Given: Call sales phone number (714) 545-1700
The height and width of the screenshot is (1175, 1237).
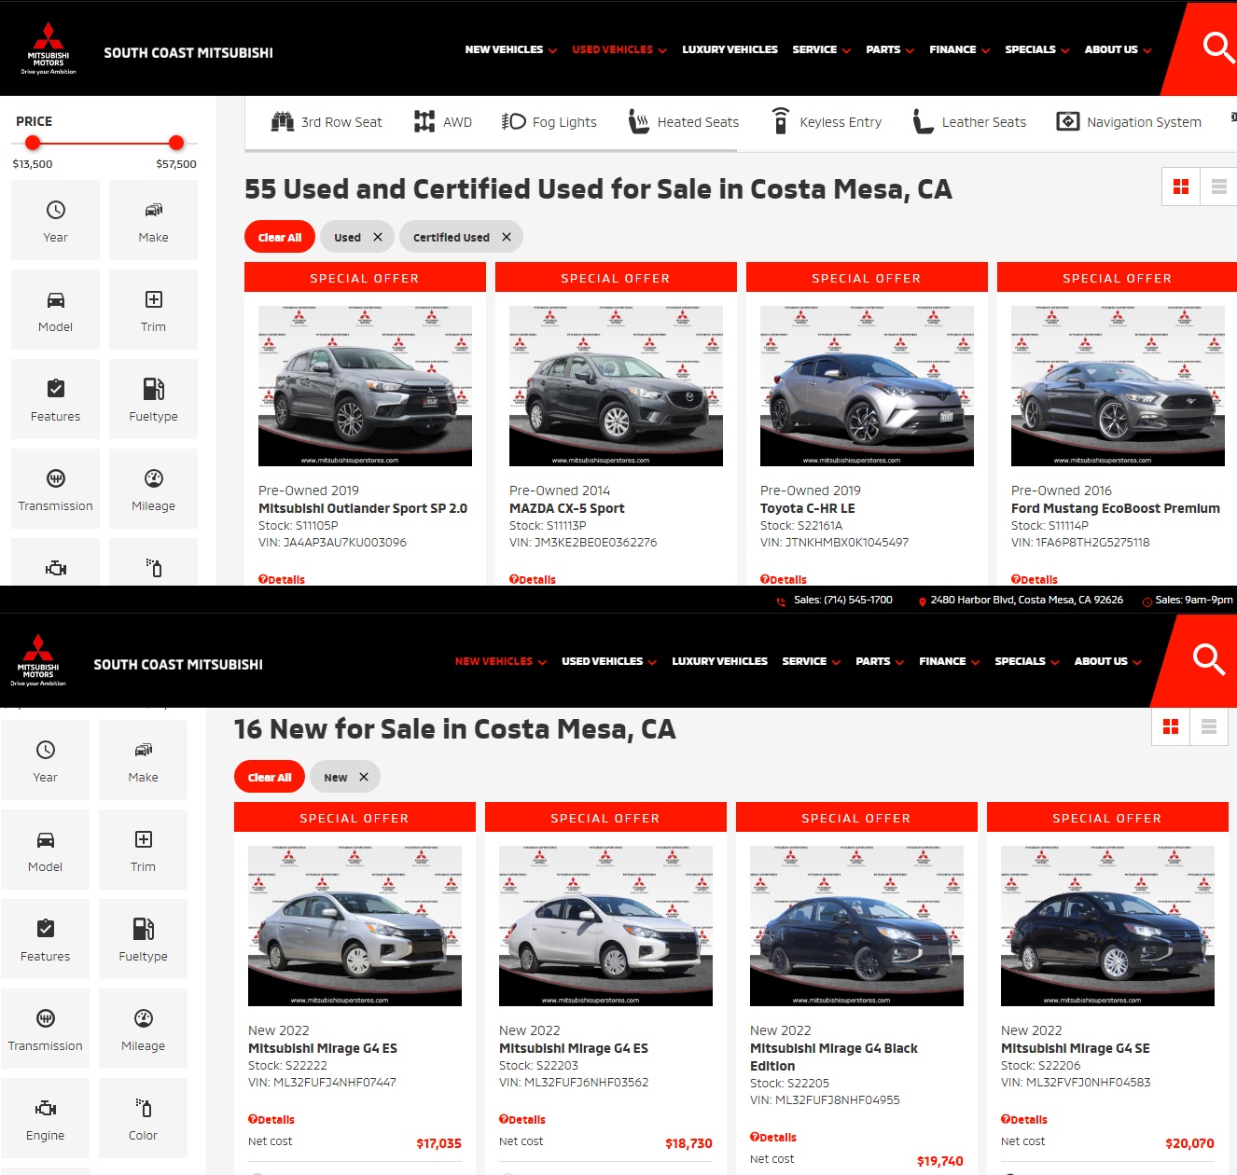Looking at the screenshot, I should pyautogui.click(x=842, y=600).
